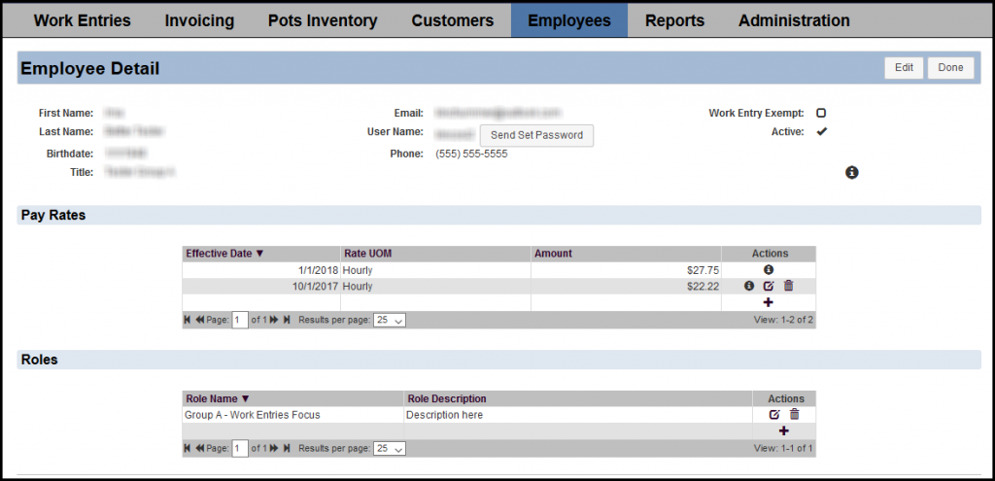The width and height of the screenshot is (995, 481).
Task: Add a new pay rate
Action: click(769, 302)
